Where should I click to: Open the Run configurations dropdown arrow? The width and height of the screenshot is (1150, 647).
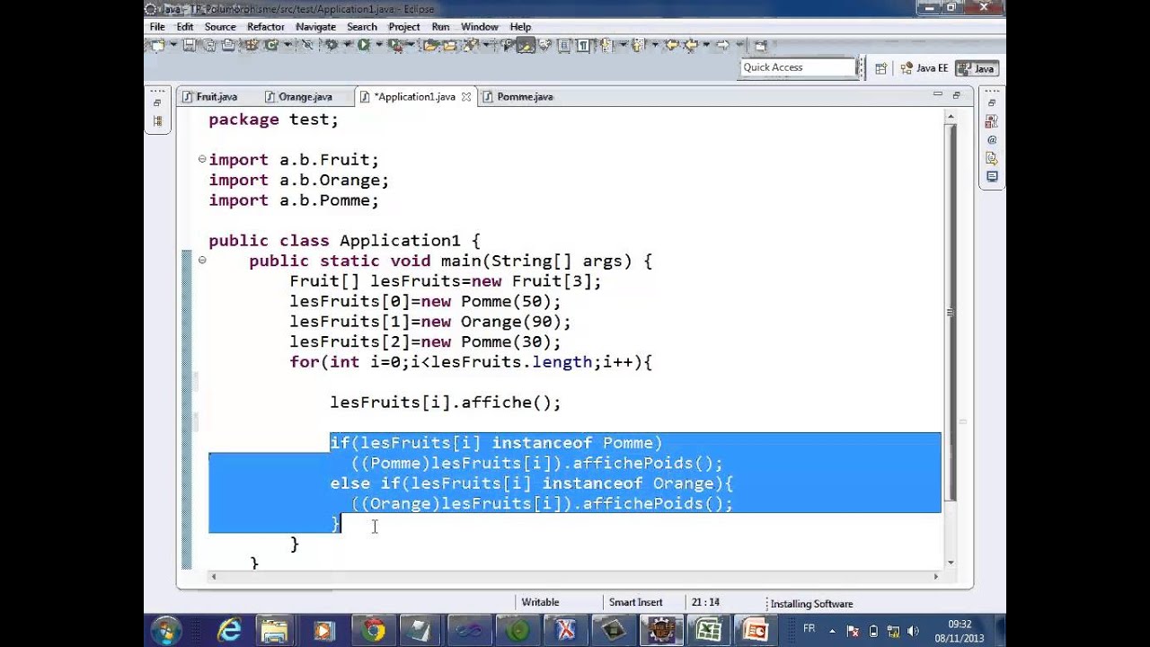tap(379, 45)
